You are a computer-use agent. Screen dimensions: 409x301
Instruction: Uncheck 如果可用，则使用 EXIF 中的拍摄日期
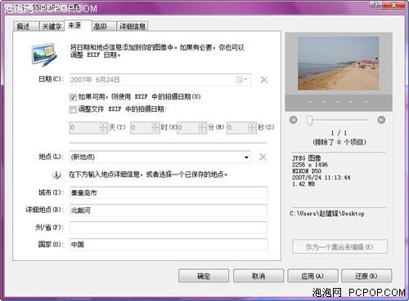pyautogui.click(x=73, y=97)
